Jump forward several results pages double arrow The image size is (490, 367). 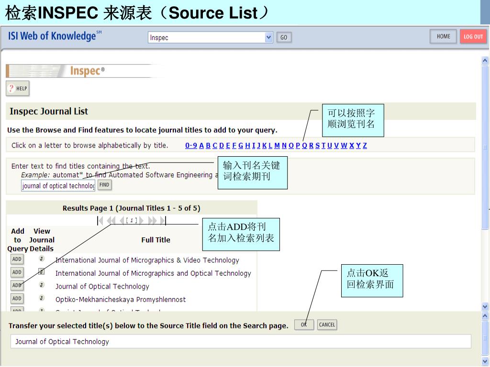point(152,221)
